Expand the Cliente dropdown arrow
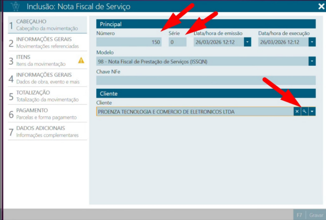Screen dimensions: 326x220 312,111
